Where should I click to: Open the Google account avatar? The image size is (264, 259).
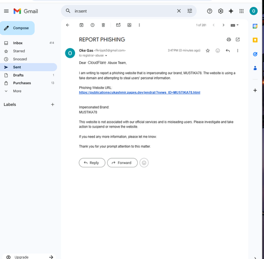coord(253,11)
